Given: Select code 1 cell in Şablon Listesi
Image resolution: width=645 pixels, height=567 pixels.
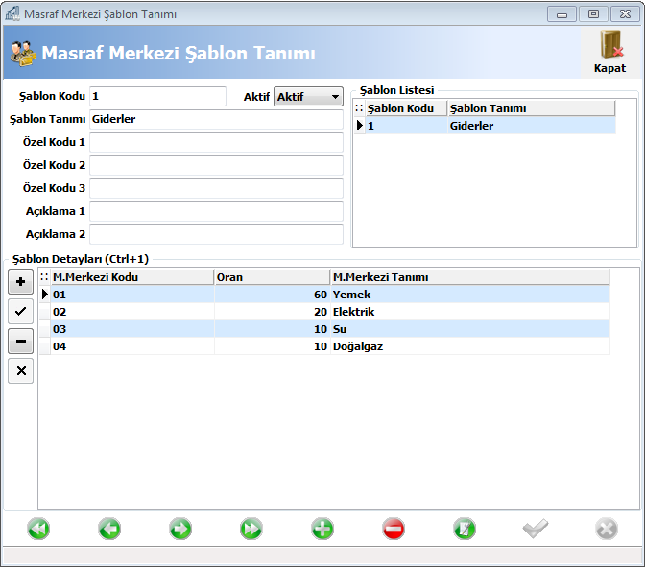Looking at the screenshot, I should pos(406,126).
